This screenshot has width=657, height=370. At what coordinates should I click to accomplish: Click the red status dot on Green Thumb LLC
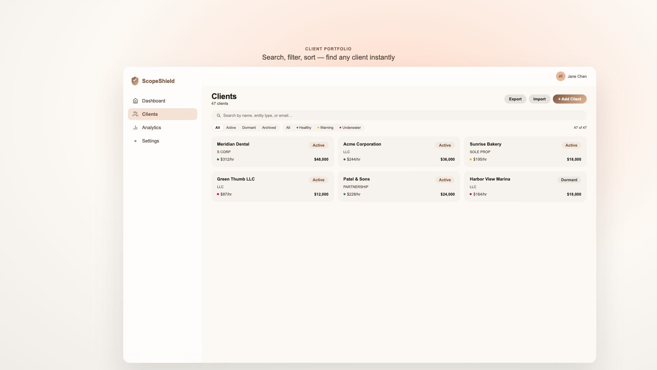tap(218, 194)
